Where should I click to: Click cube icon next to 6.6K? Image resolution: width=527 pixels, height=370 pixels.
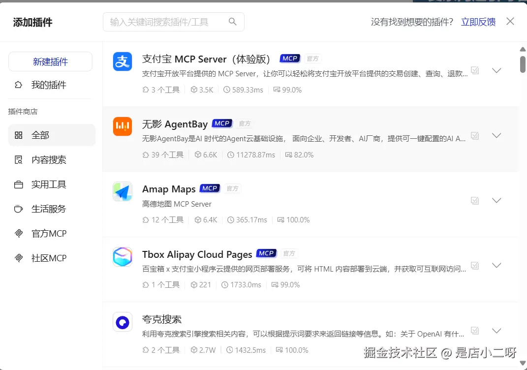point(198,154)
